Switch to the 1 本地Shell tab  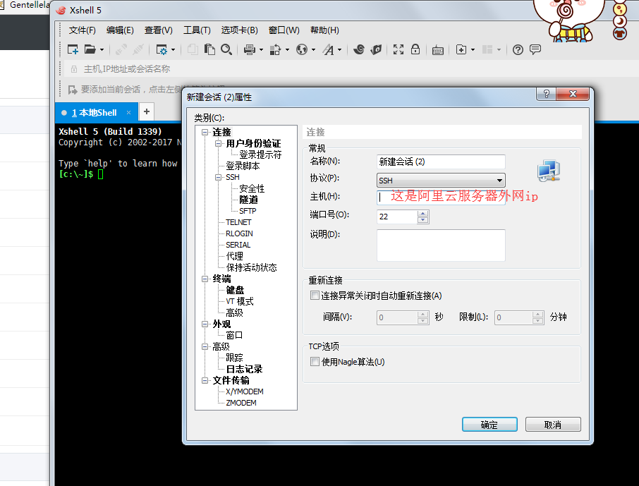tap(94, 113)
